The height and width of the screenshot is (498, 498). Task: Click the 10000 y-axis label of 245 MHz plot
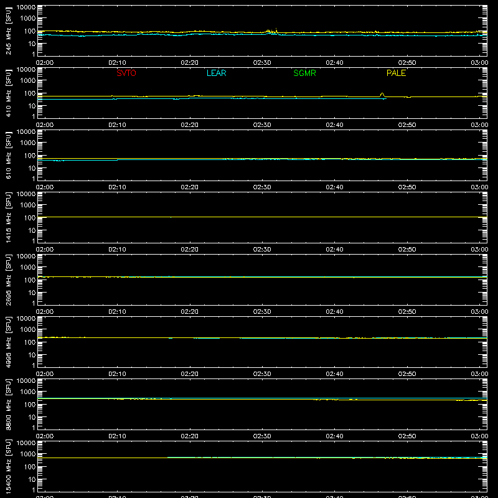[26, 7]
